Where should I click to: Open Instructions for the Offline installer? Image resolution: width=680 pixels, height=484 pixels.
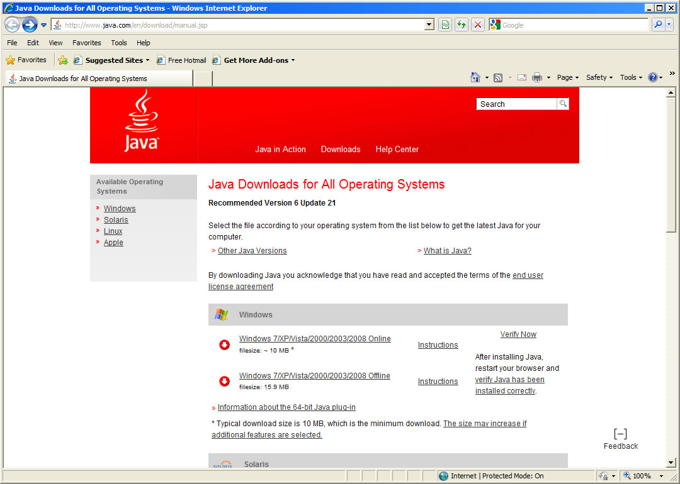438,382
